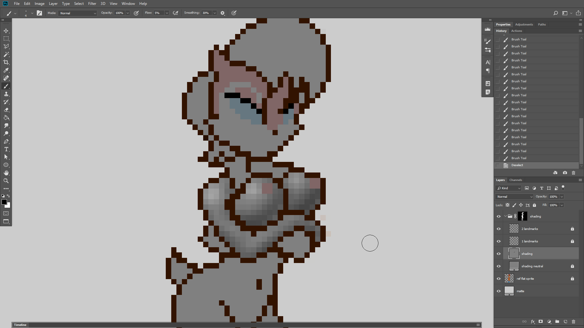Select the Paint Bucket tool
584x328 pixels.
pos(6,118)
